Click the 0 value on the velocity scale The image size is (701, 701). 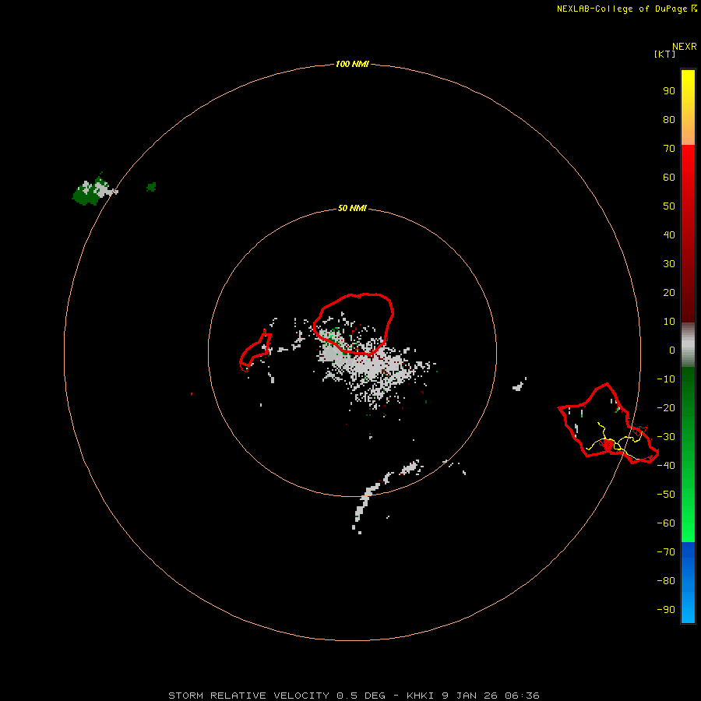click(x=672, y=350)
